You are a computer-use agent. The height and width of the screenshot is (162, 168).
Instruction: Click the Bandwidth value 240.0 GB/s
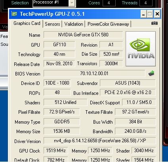(x=136, y=131)
